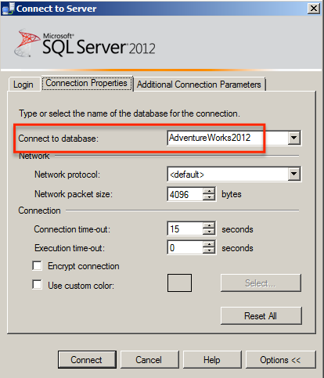Decrease the network packet size with down arrow
The height and width of the screenshot is (378, 324).
click(x=209, y=197)
